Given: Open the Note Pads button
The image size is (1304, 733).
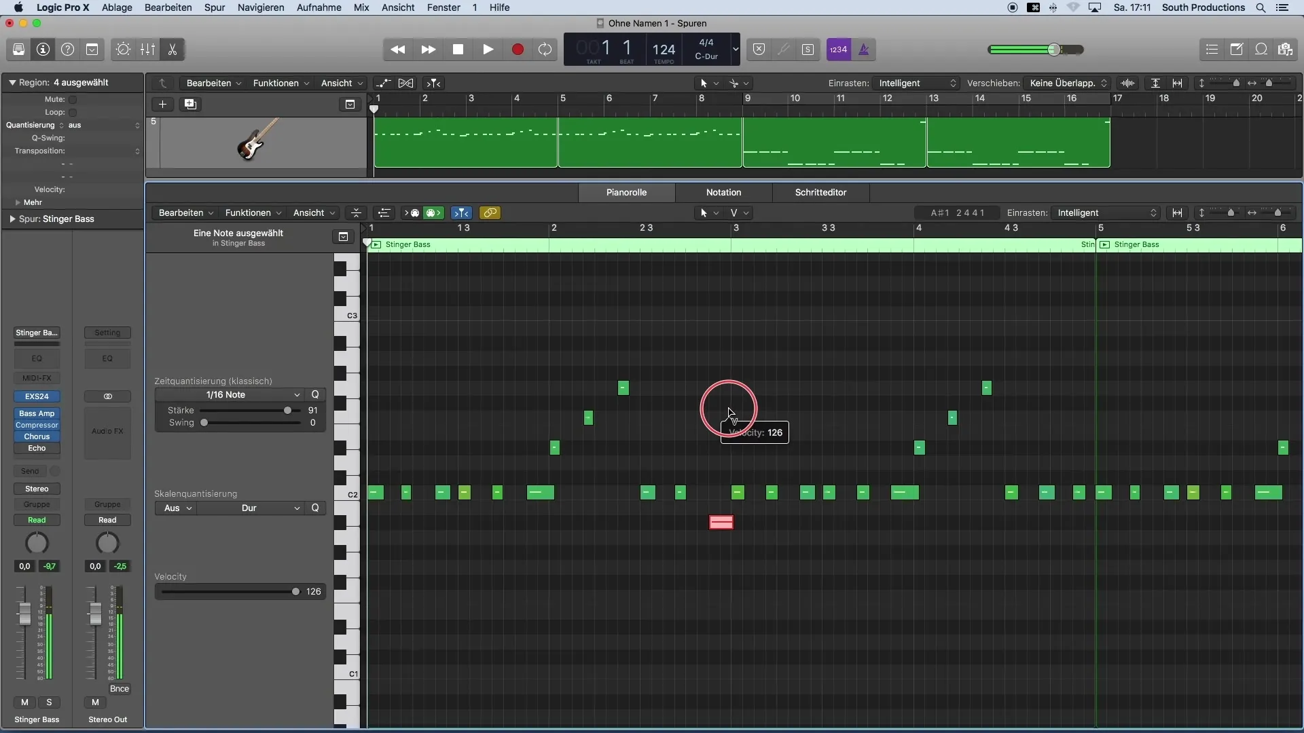Looking at the screenshot, I should [x=1236, y=50].
